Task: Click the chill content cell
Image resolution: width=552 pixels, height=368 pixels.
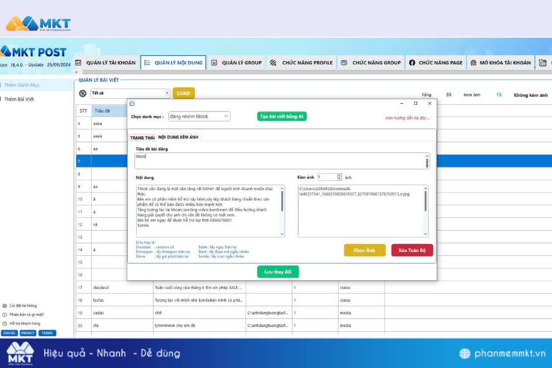Action: pos(199,313)
